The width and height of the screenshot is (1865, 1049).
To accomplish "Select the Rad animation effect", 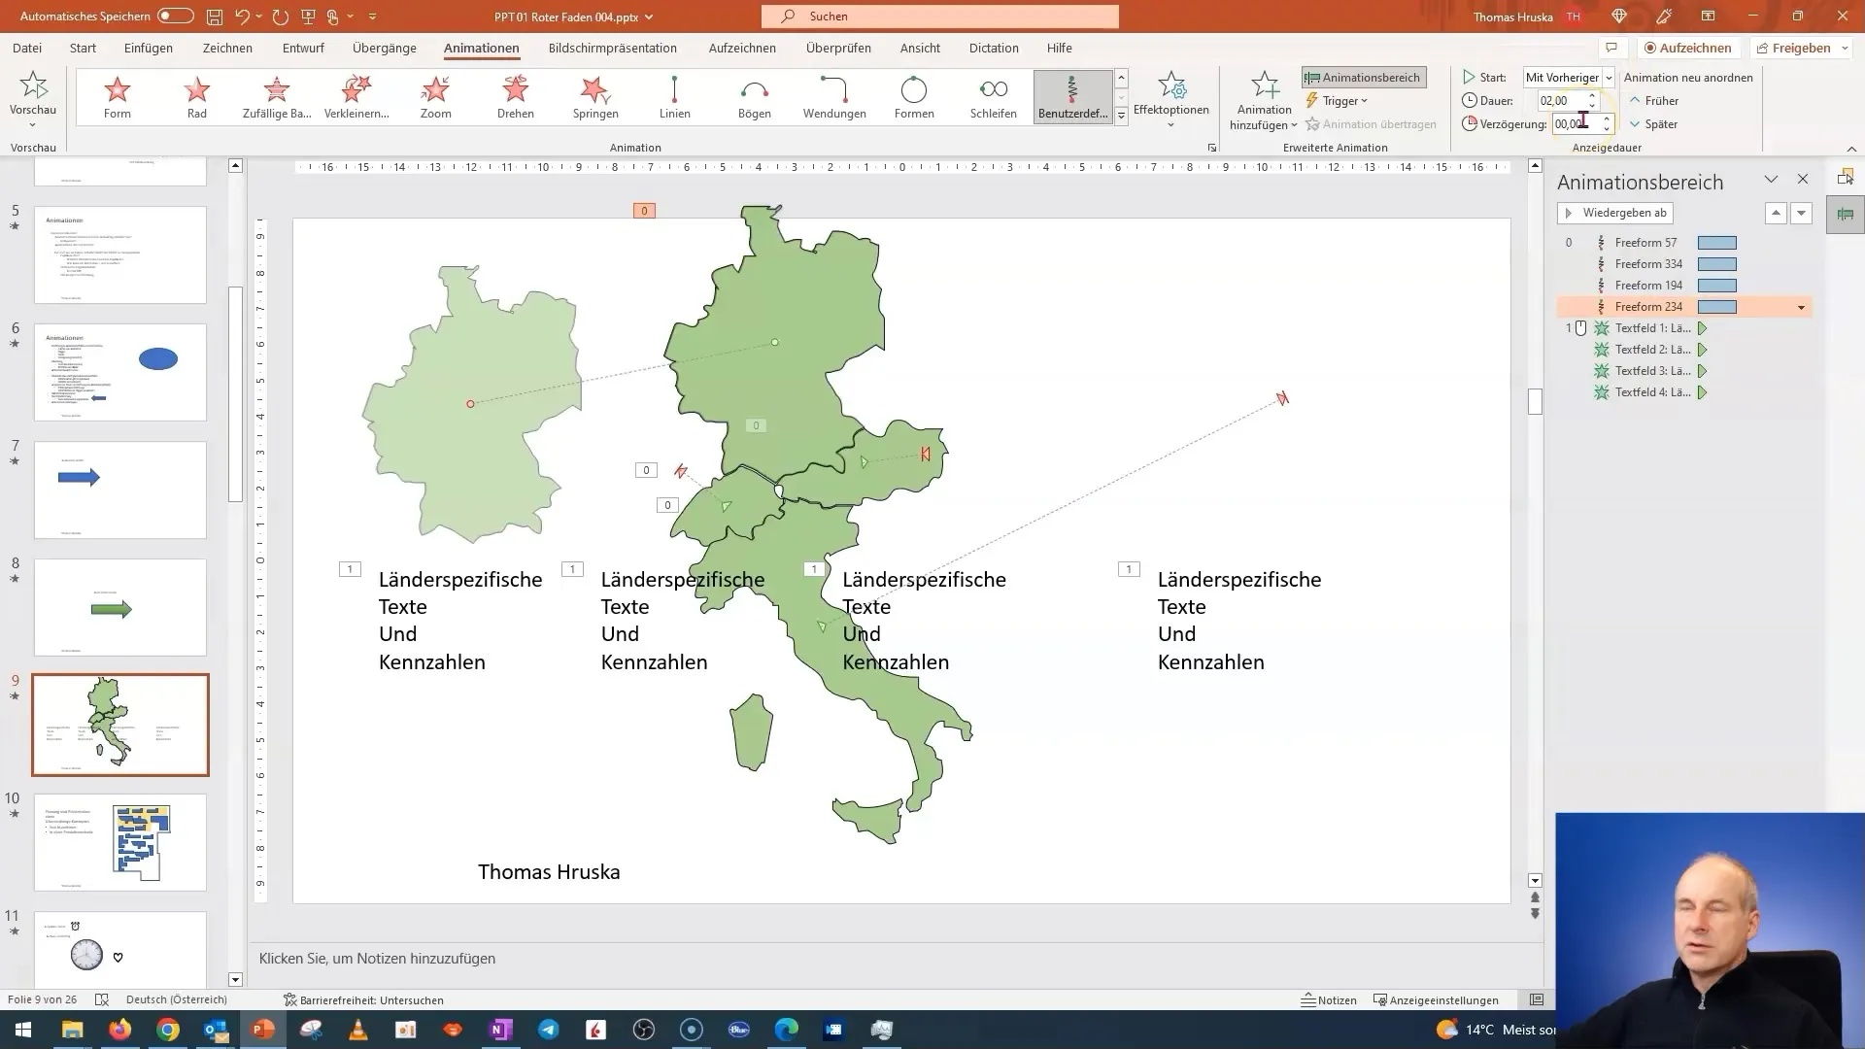I will [x=197, y=97].
